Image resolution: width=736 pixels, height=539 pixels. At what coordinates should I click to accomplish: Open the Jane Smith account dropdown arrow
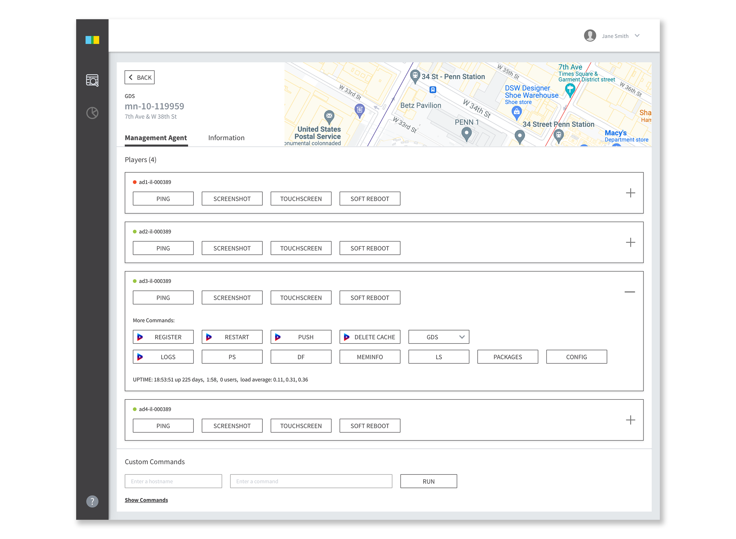click(x=637, y=36)
